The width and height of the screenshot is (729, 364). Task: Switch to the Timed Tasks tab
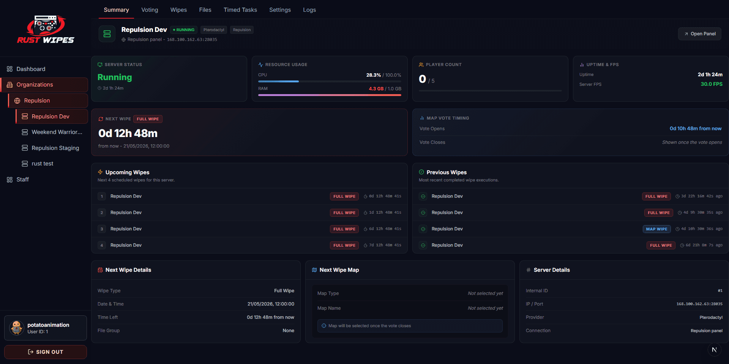click(x=240, y=10)
